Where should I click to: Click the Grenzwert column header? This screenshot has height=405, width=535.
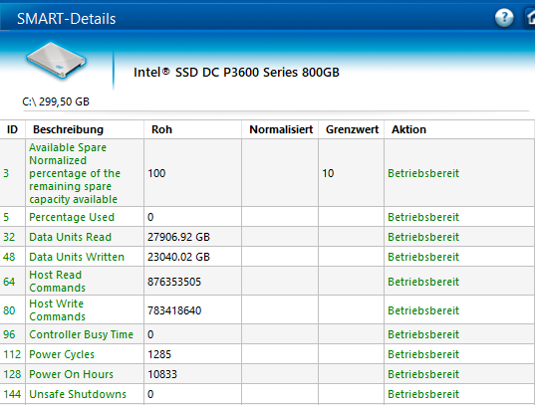coord(352,129)
